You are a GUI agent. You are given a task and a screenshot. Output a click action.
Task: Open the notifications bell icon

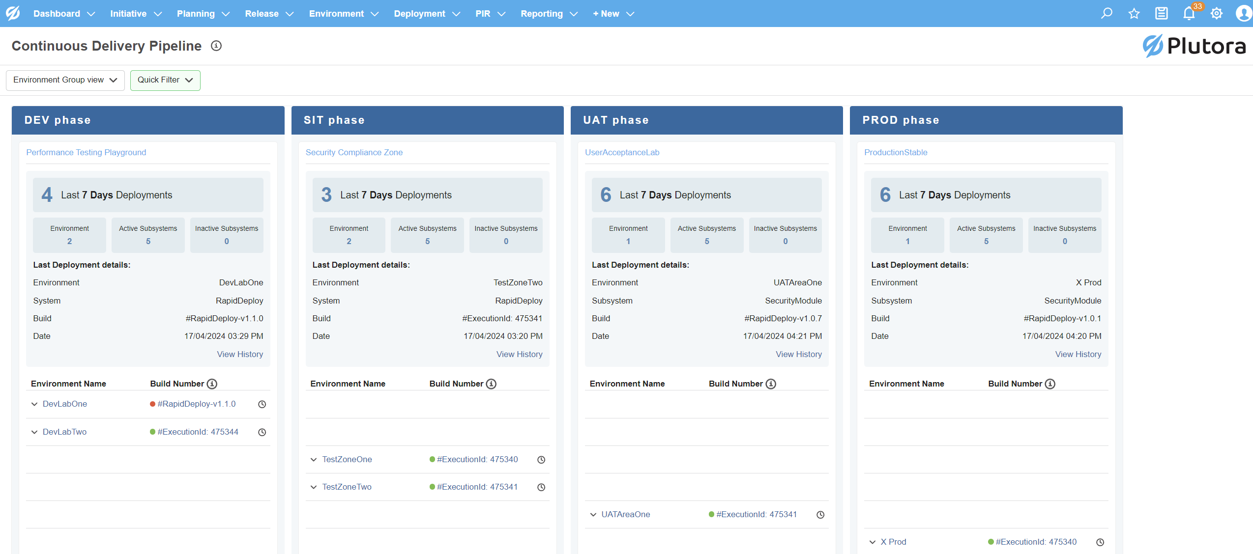1189,13
